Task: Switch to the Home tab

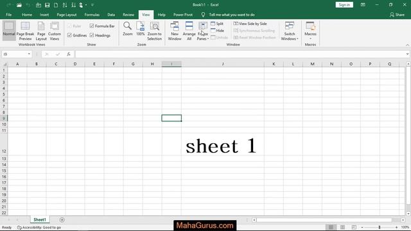Action: click(x=27, y=15)
